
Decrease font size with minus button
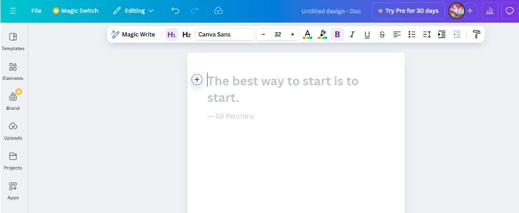tap(263, 34)
